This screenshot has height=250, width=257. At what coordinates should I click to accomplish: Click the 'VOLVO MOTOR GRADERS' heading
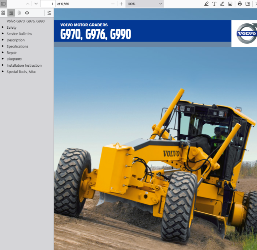pos(84,25)
